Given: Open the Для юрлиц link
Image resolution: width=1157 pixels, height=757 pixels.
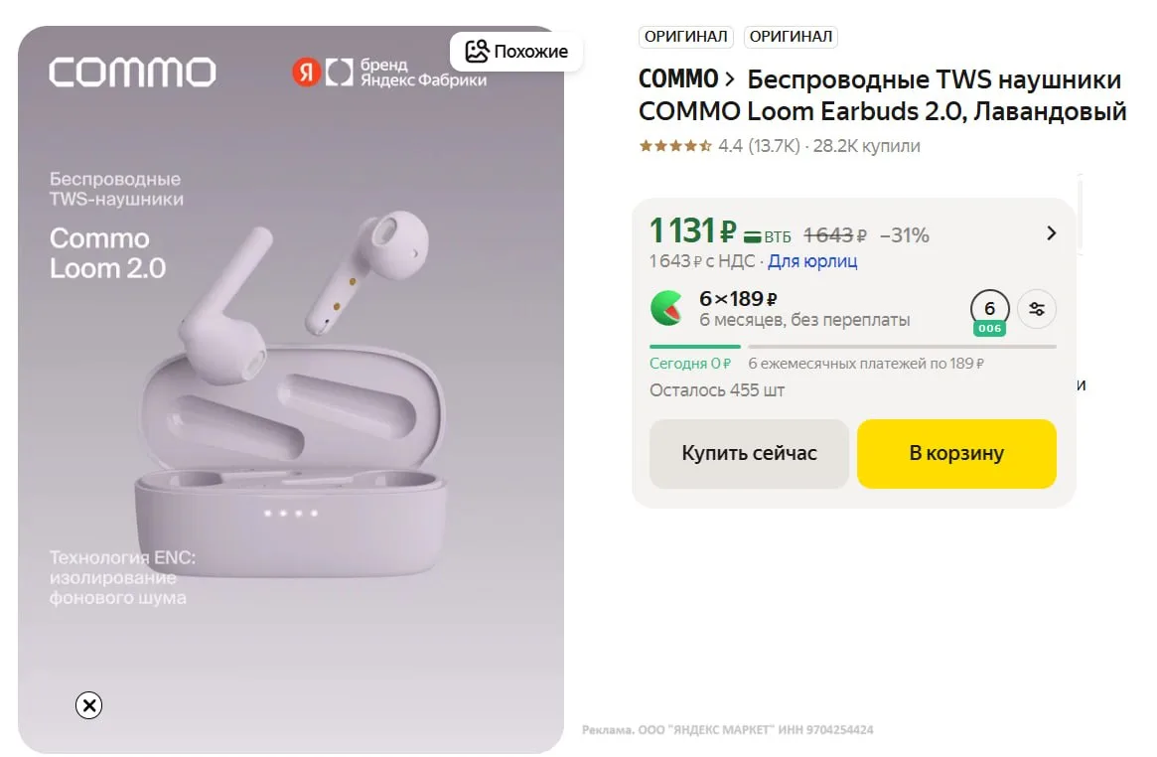Looking at the screenshot, I should (x=812, y=261).
